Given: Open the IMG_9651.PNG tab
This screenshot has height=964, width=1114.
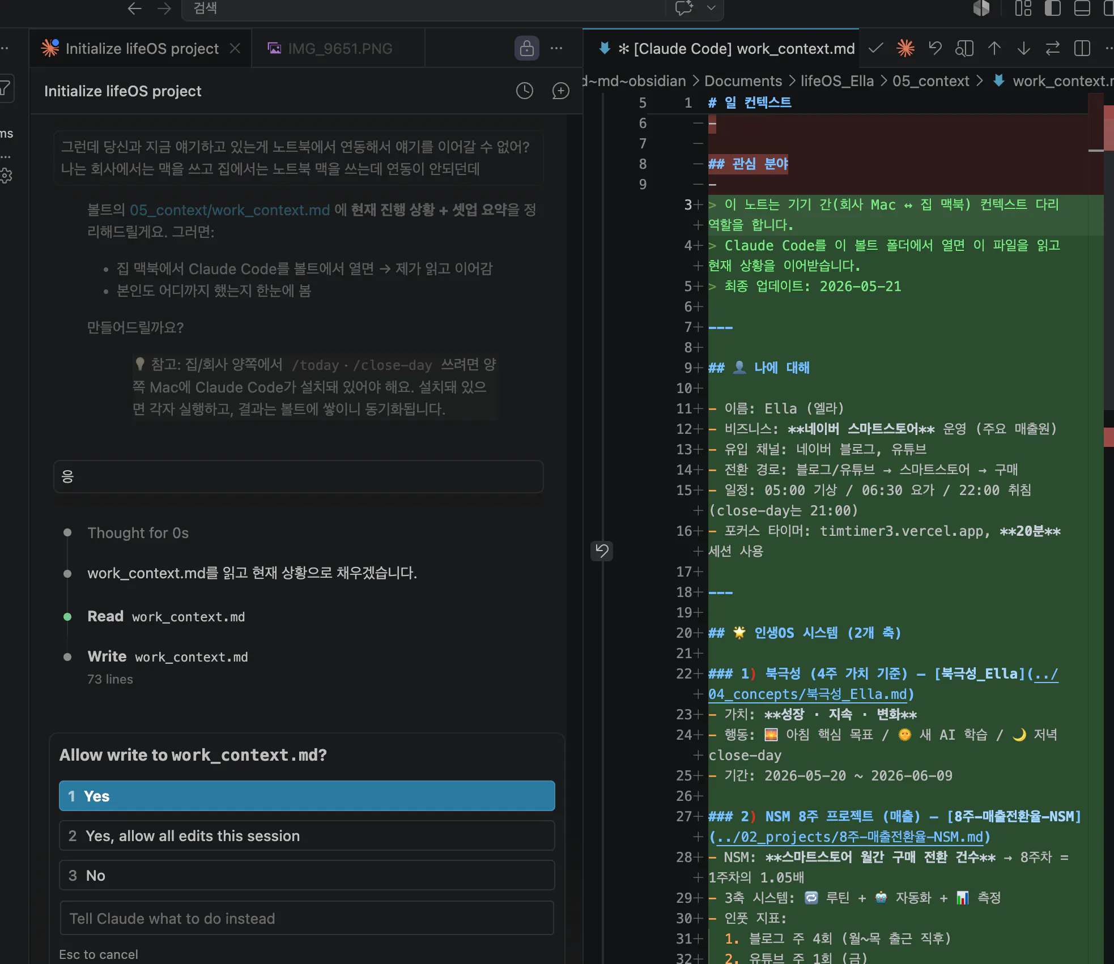Looking at the screenshot, I should tap(338, 49).
